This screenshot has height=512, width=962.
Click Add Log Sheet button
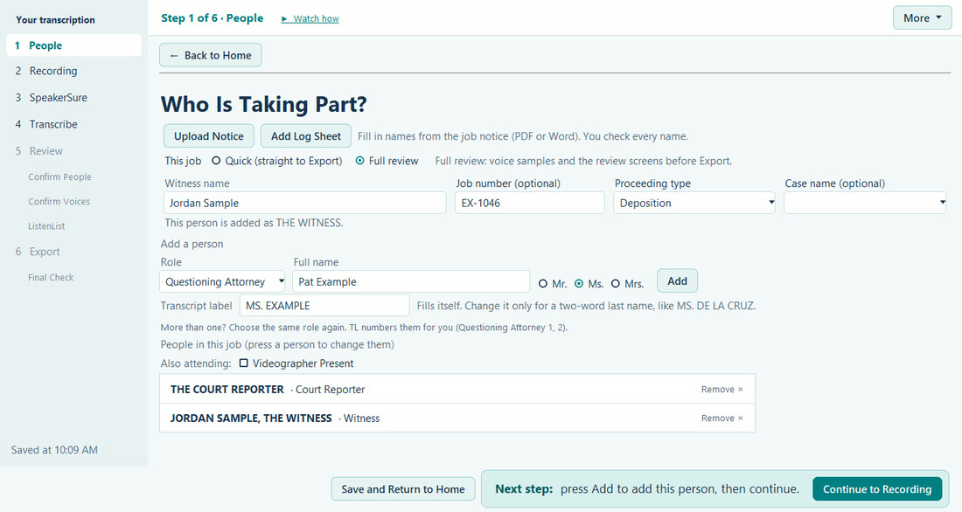coord(305,136)
